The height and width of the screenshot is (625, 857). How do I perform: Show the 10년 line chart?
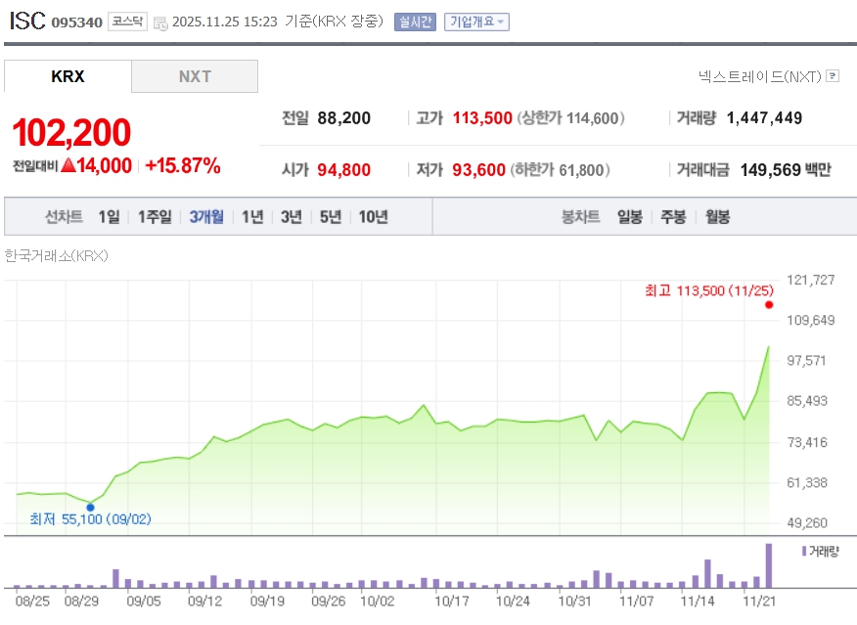[x=373, y=217]
